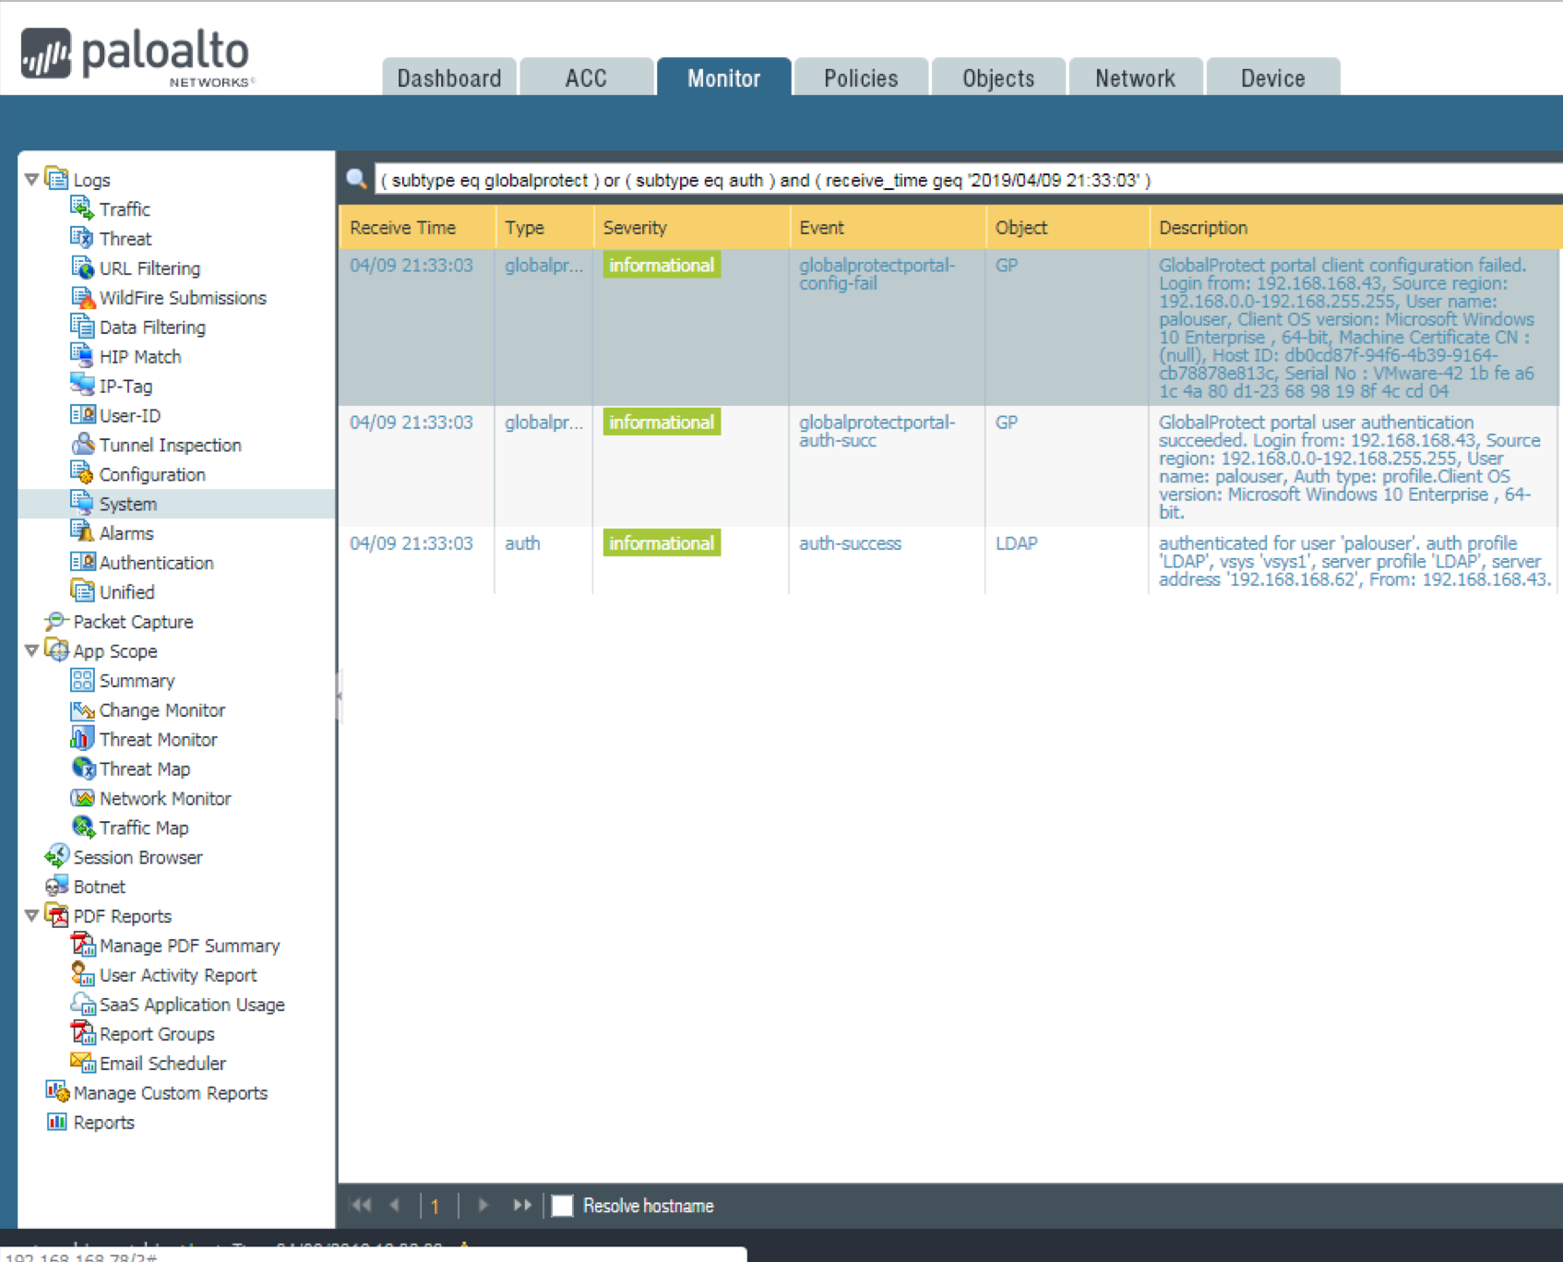Click the Event column header
1563x1262 pixels.
point(888,227)
